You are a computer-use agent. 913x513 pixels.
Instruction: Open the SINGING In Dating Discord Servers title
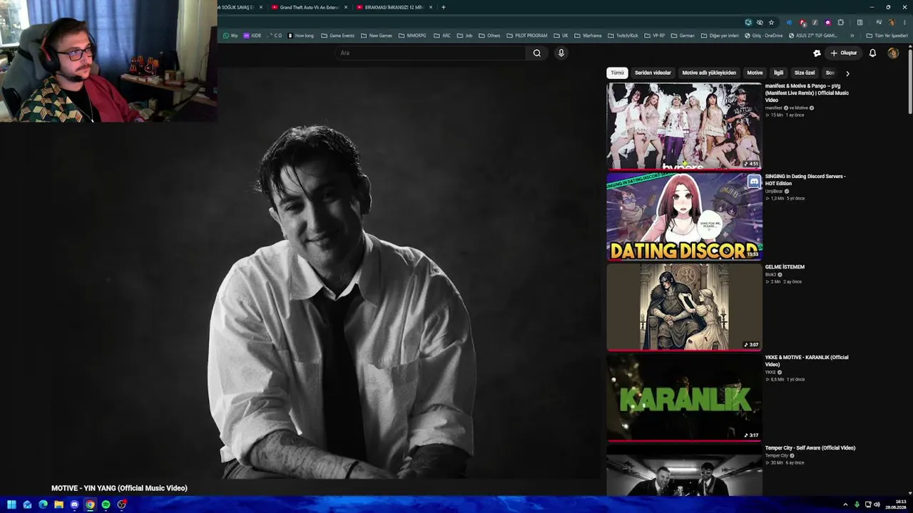click(805, 180)
